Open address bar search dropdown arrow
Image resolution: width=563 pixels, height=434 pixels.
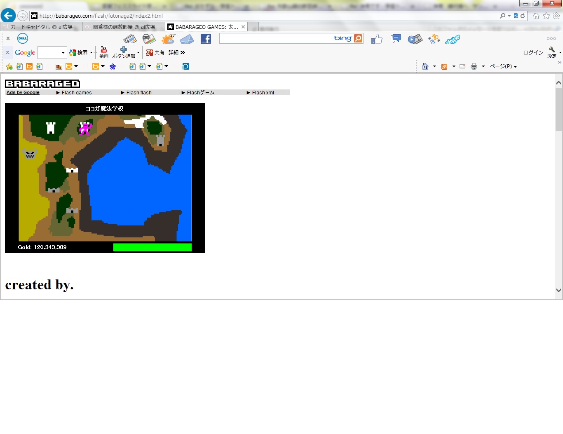coord(509,16)
